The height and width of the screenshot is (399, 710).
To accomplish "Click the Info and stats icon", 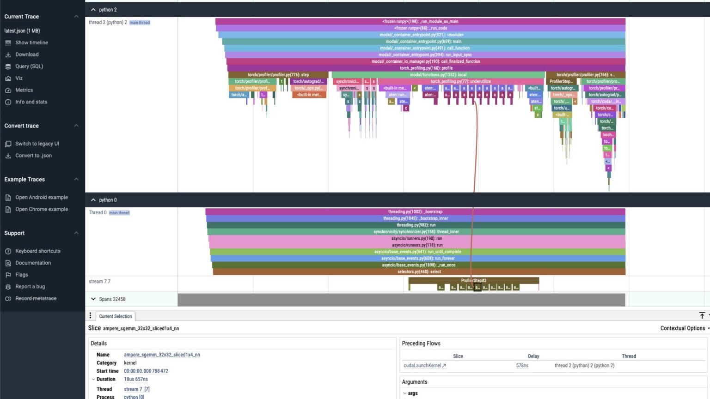I will 8,102.
